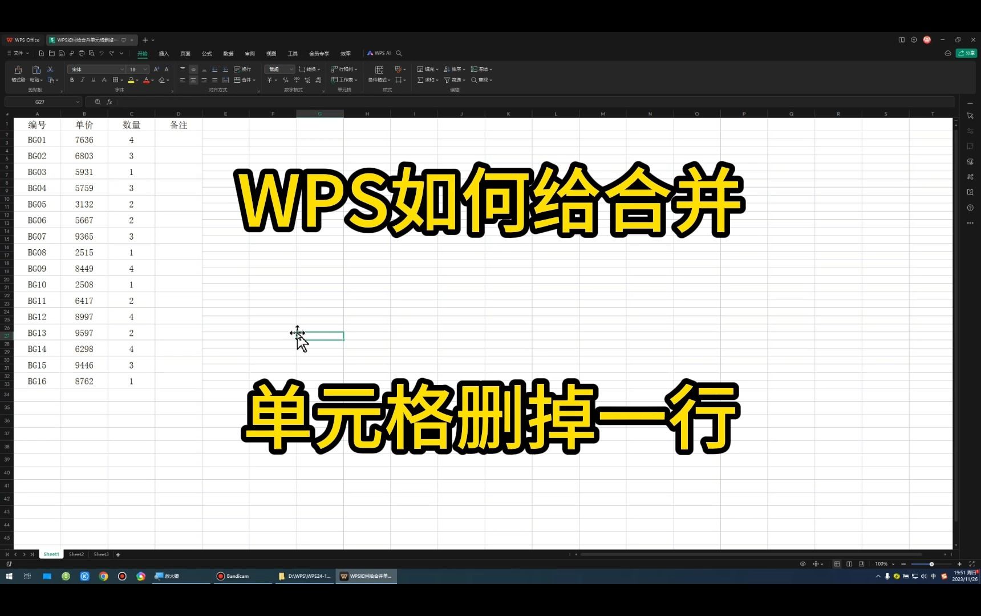Apply bold with the B icon
Viewport: 981px width, 616px height.
[x=72, y=80]
